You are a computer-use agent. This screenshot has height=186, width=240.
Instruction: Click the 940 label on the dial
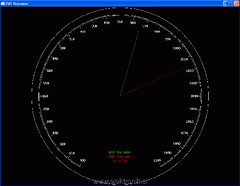pos(107,23)
